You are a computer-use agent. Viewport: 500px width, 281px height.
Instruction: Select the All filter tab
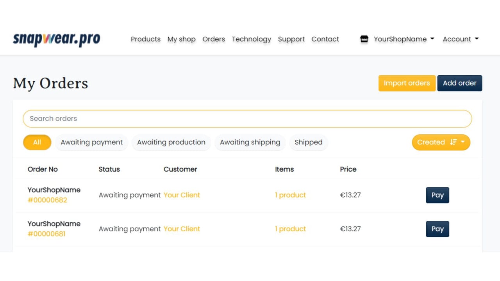[37, 142]
